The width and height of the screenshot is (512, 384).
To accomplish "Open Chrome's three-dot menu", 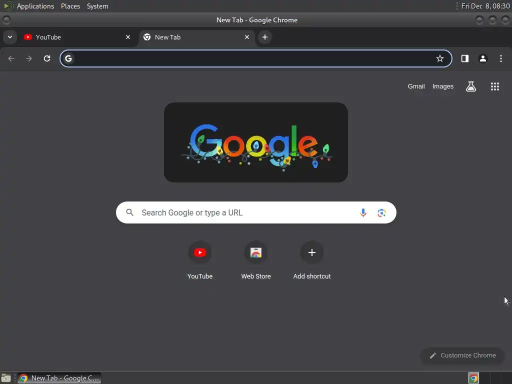I will click(x=501, y=58).
